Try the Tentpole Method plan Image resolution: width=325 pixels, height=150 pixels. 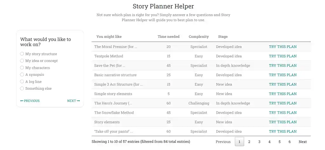coord(282,56)
